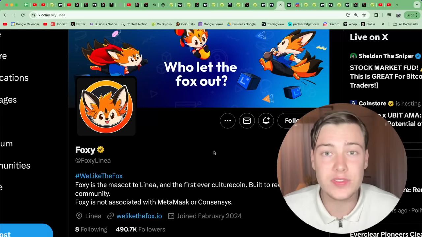Follow the Foxy account
Image resolution: width=422 pixels, height=237 pixels.
coord(292,121)
